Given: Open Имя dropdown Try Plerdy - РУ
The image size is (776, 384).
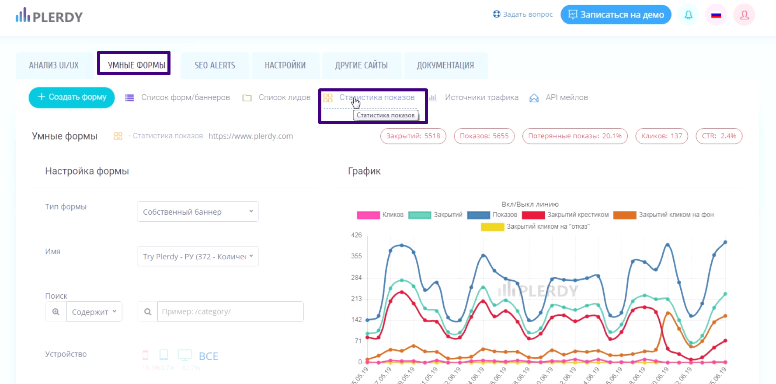Looking at the screenshot, I should (x=198, y=256).
